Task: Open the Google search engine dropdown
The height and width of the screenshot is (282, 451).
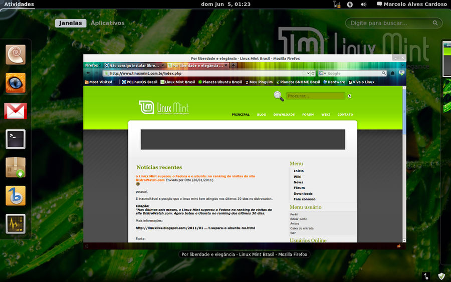Action: [x=323, y=73]
